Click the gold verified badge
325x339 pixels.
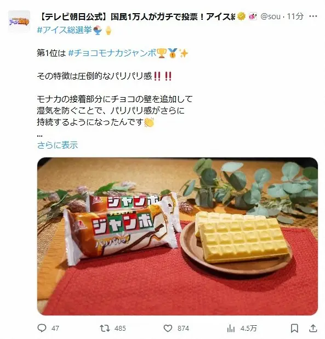(x=241, y=16)
